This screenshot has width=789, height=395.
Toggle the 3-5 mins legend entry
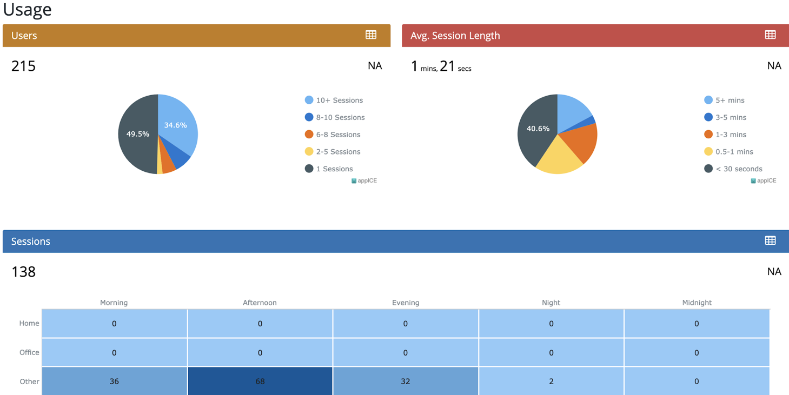pyautogui.click(x=725, y=117)
